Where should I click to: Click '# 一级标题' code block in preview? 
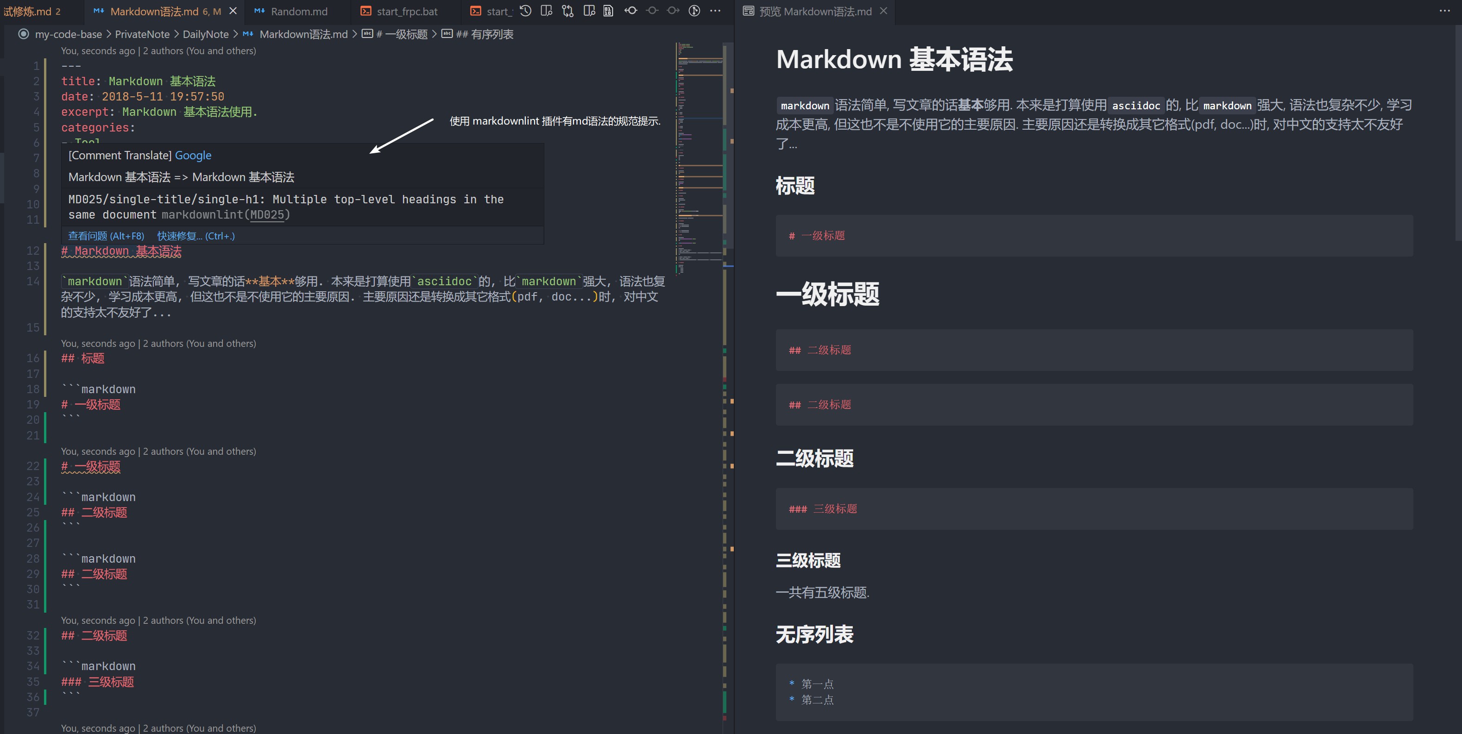pyautogui.click(x=1094, y=235)
